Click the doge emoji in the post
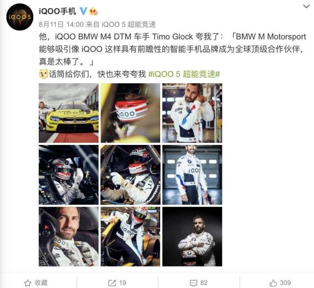314x288 pixels. tap(44, 74)
